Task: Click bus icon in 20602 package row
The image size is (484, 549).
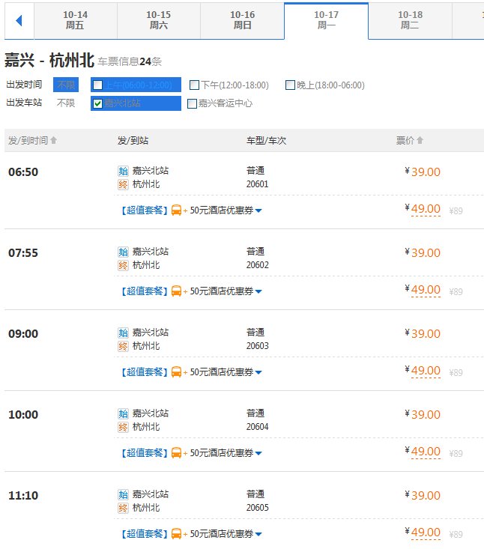Action: tap(176, 291)
